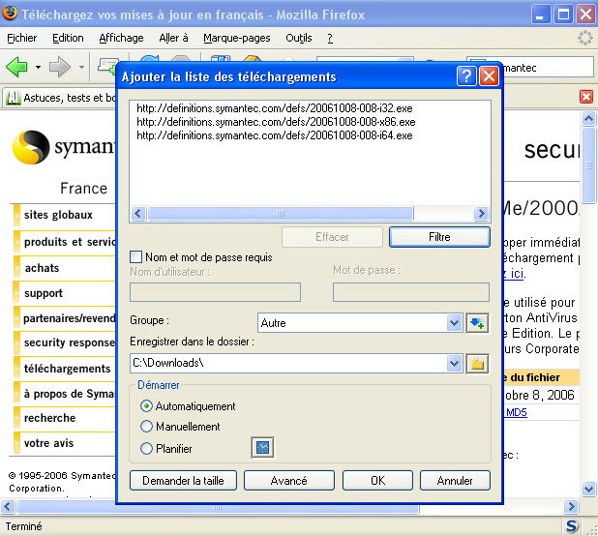
Task: Select the Automatiquement start option
Action: tap(146, 406)
